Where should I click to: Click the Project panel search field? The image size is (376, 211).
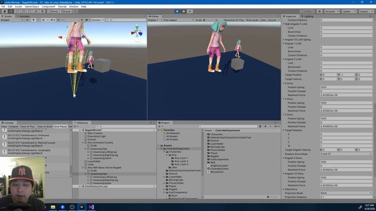tap(228, 127)
